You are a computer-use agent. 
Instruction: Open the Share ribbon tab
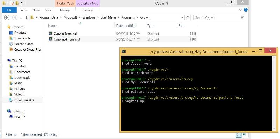tap(36, 10)
